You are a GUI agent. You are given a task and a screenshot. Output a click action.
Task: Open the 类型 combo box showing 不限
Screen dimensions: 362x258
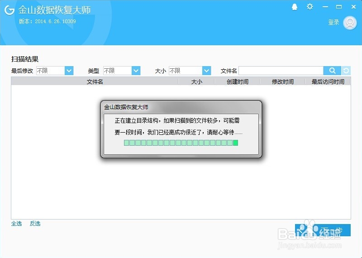point(122,71)
